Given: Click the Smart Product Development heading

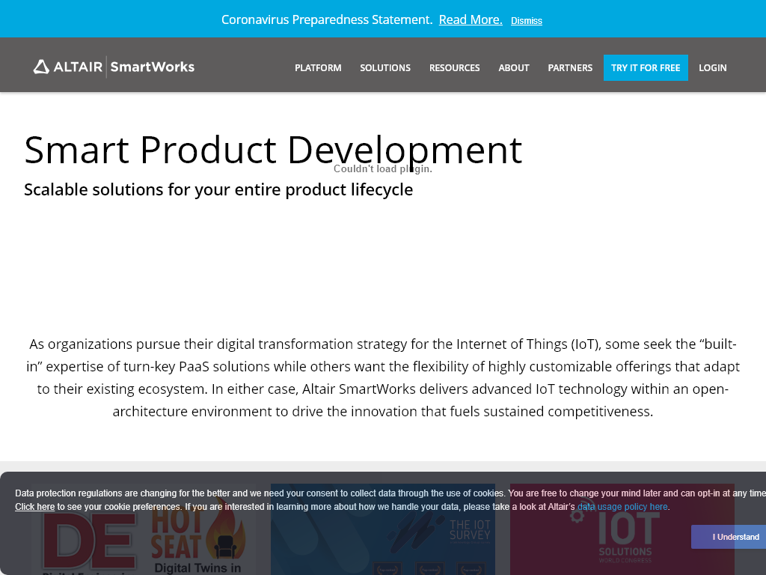Looking at the screenshot, I should pos(273,150).
